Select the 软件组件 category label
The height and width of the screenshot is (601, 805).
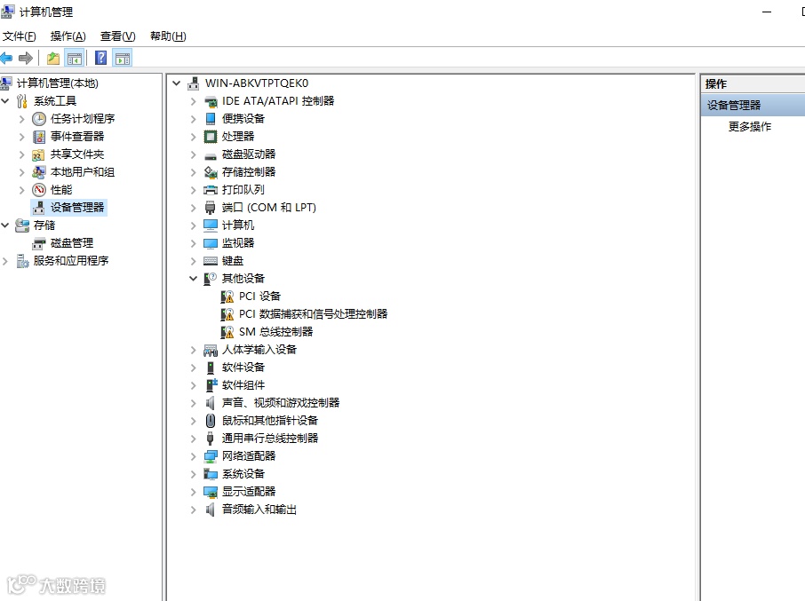point(243,385)
